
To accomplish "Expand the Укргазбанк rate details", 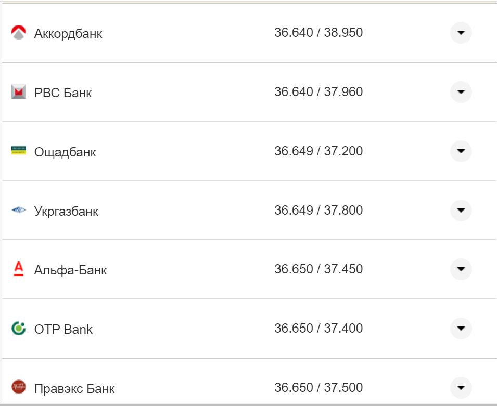I will point(461,211).
